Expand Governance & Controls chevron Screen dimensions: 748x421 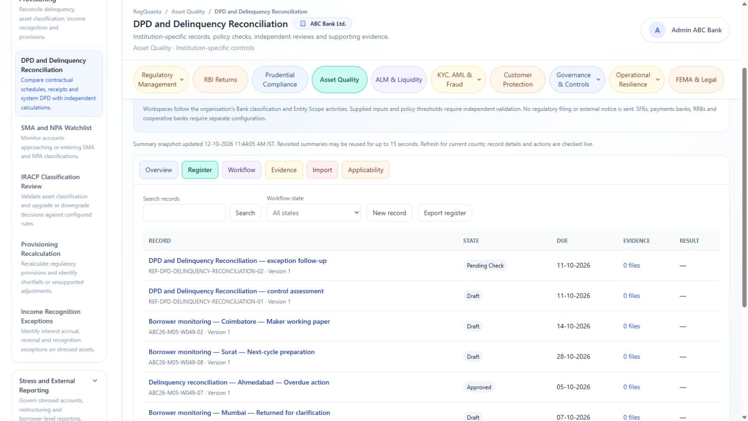click(598, 80)
